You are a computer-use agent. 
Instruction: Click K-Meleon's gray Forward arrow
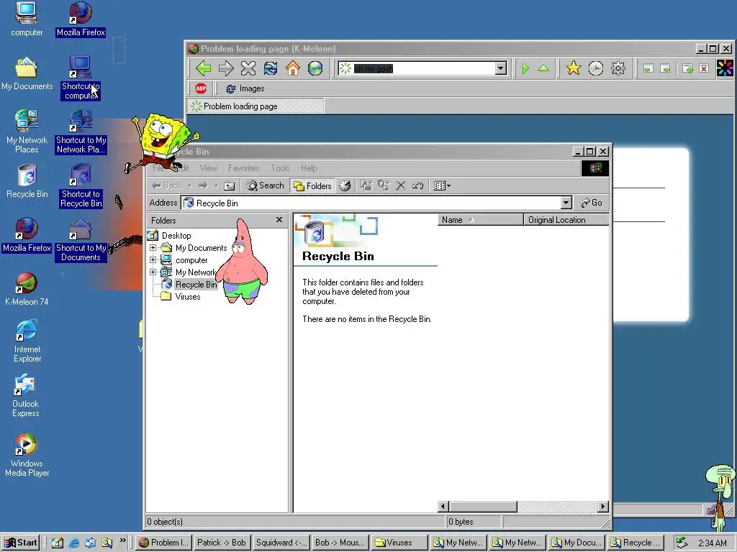(x=226, y=68)
